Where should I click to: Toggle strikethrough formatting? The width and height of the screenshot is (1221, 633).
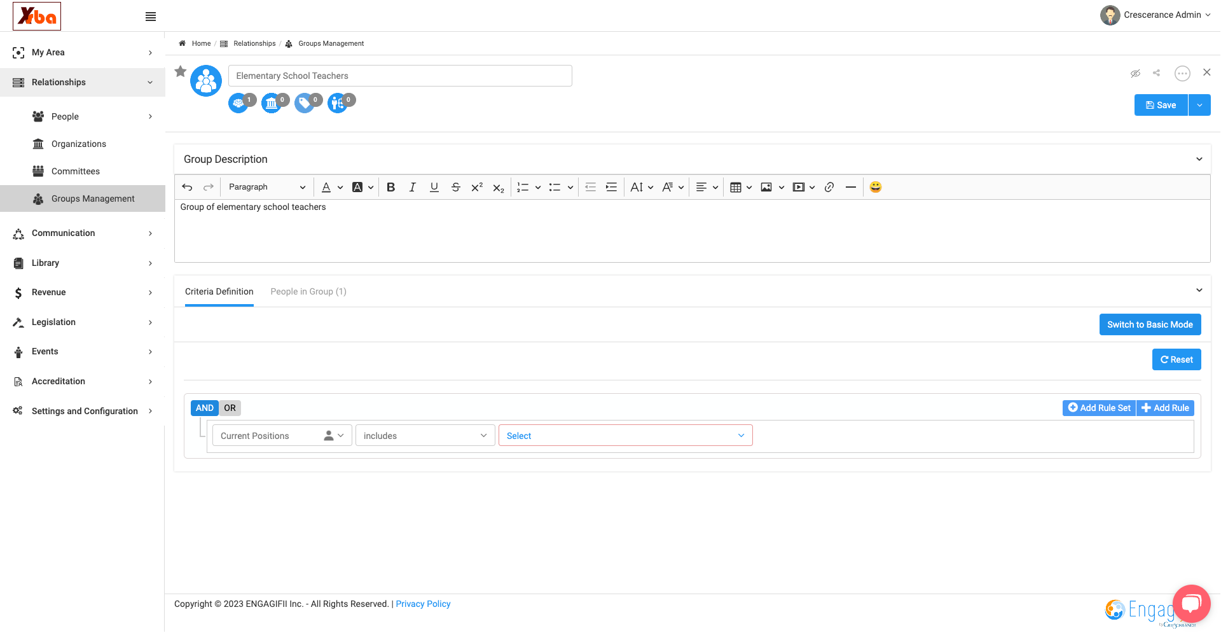point(456,187)
